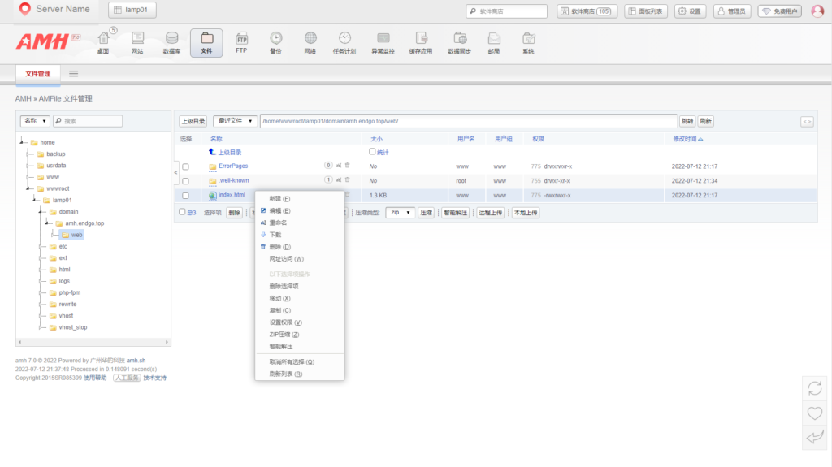The height and width of the screenshot is (467, 832).
Task: Choose 编辑 (E) in the context menu
Action: pyautogui.click(x=299, y=210)
